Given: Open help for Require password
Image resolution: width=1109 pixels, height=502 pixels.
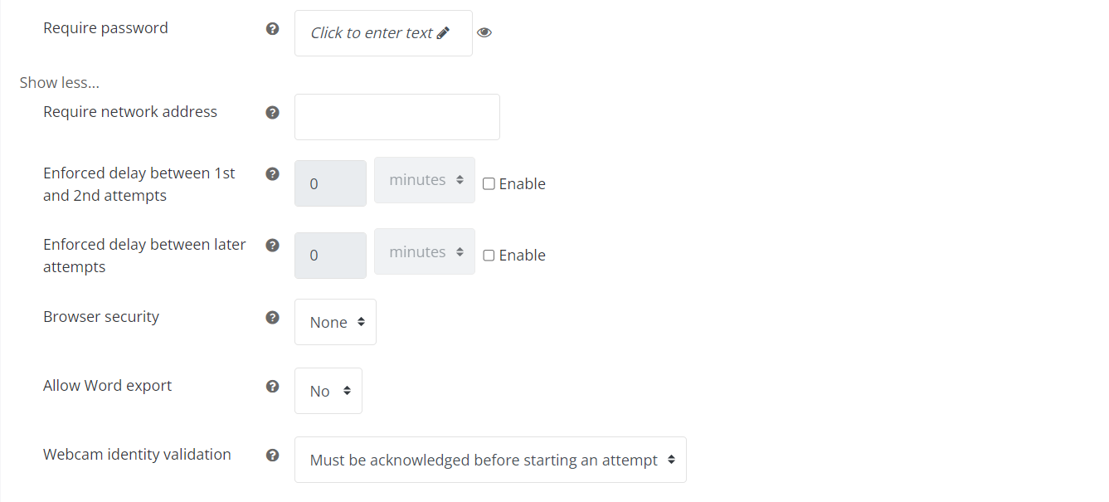Looking at the screenshot, I should (x=272, y=29).
